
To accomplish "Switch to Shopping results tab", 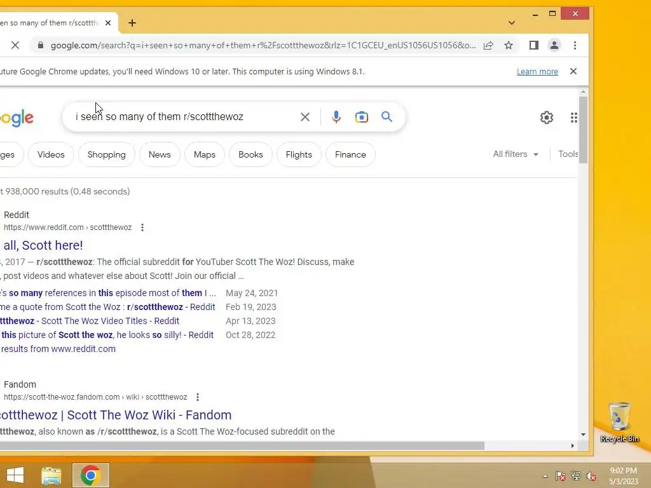I will pos(107,154).
